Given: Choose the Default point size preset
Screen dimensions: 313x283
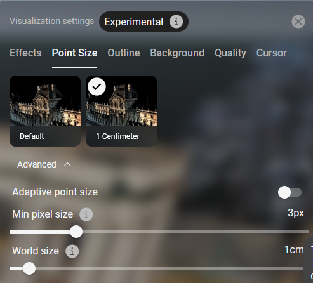Looking at the screenshot, I should pyautogui.click(x=45, y=111).
